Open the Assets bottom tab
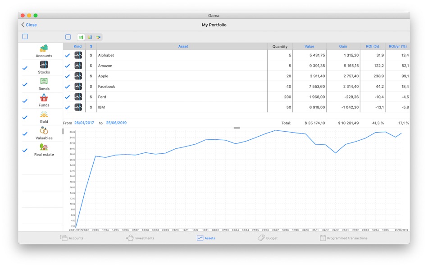This screenshot has width=428, height=267. pyautogui.click(x=206, y=238)
